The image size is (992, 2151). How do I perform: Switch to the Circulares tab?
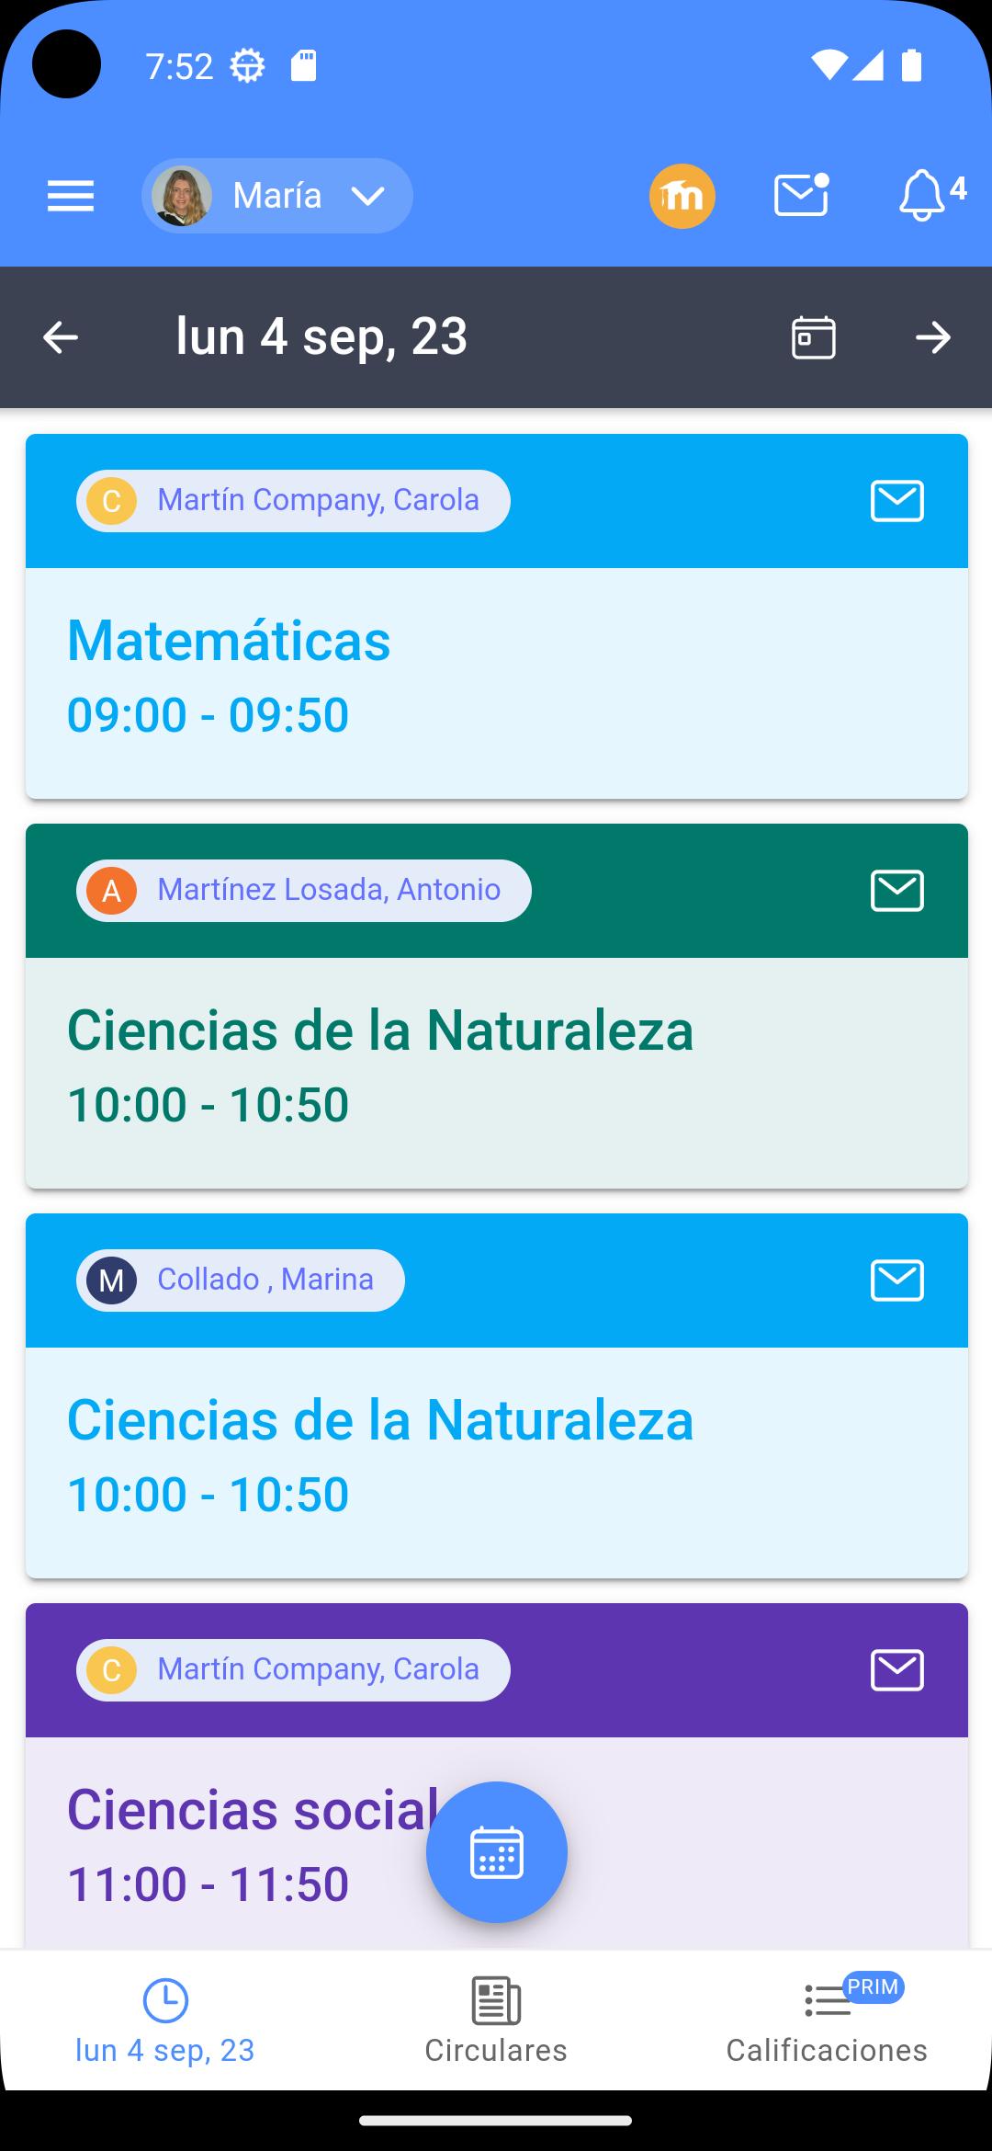coord(496,2020)
